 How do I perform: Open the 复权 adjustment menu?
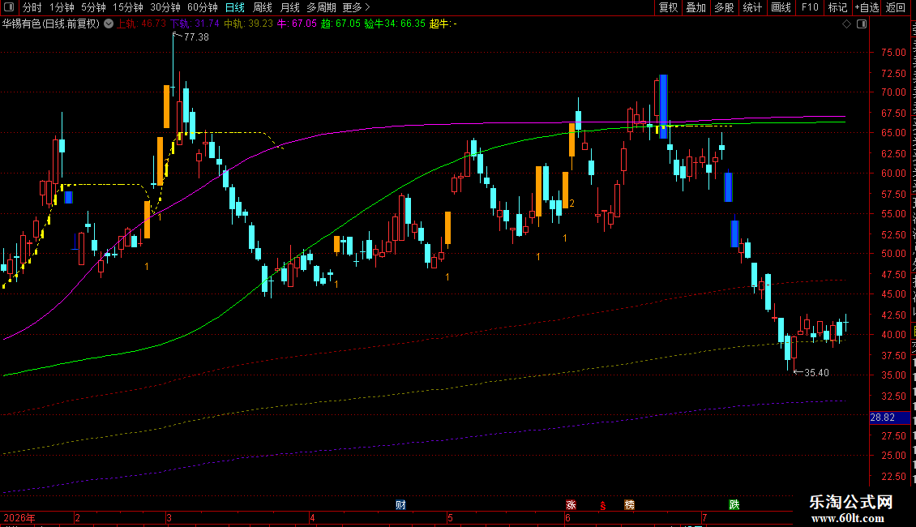tap(668, 7)
